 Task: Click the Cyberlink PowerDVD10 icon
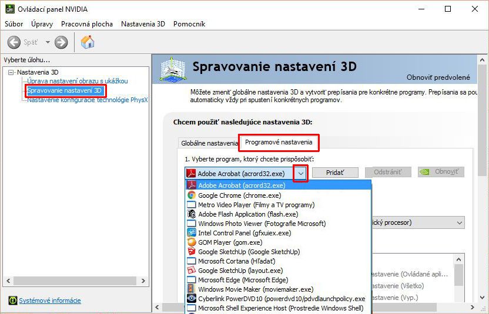[x=192, y=298]
